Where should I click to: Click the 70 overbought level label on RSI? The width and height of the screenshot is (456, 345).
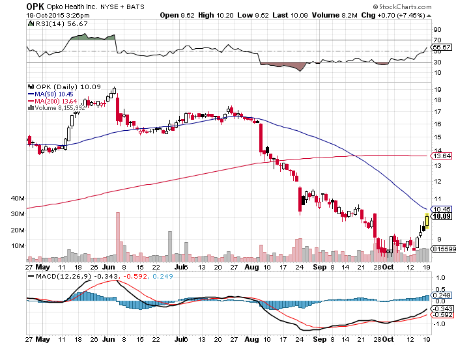437,40
